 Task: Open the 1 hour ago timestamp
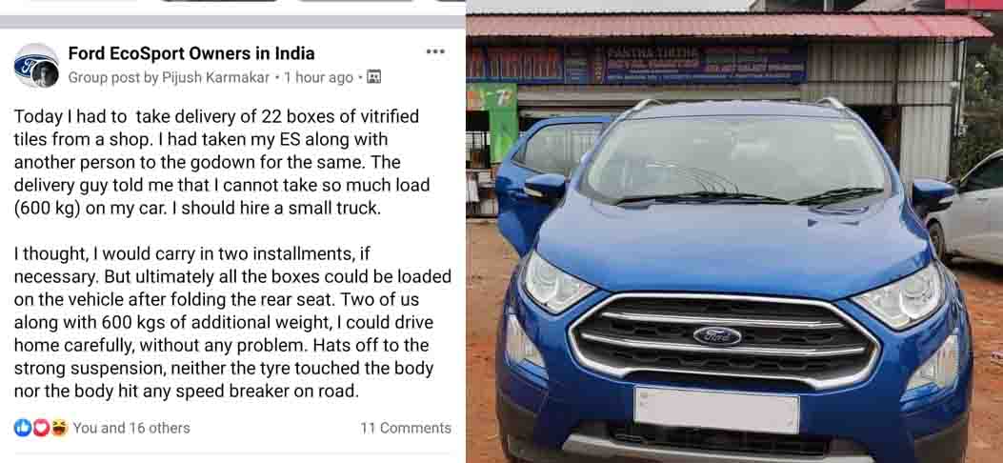[x=318, y=77]
